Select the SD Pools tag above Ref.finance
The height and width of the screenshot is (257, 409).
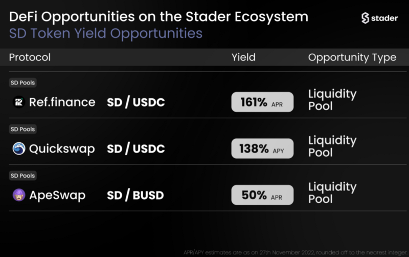(x=22, y=82)
